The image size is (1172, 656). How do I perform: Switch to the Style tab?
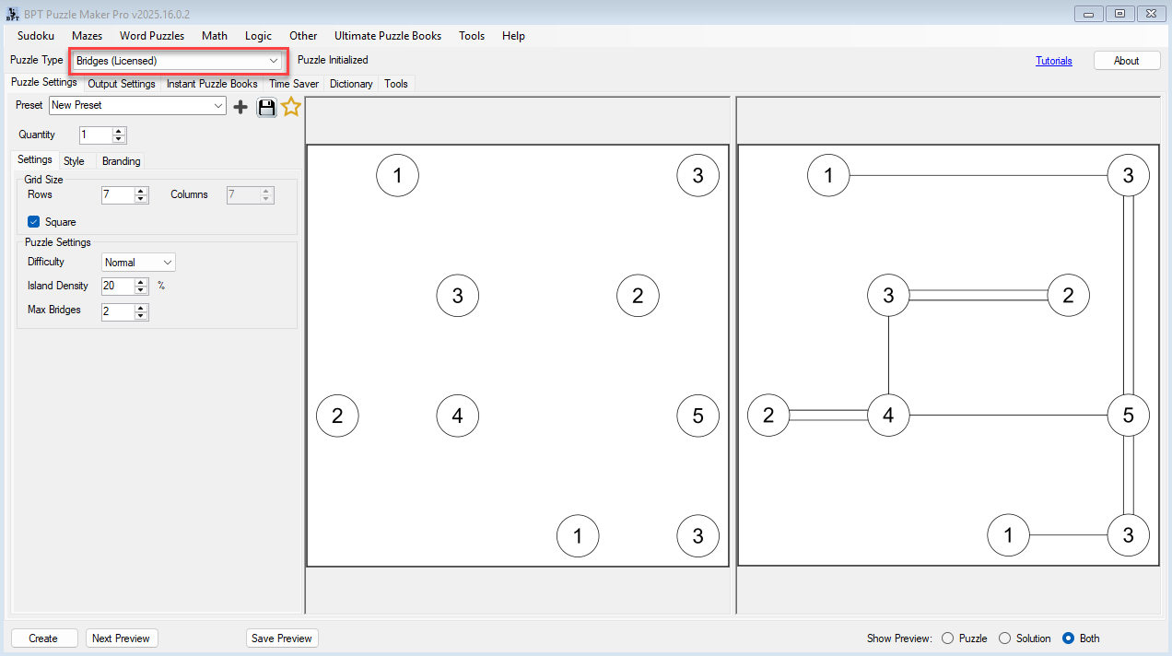pyautogui.click(x=75, y=160)
